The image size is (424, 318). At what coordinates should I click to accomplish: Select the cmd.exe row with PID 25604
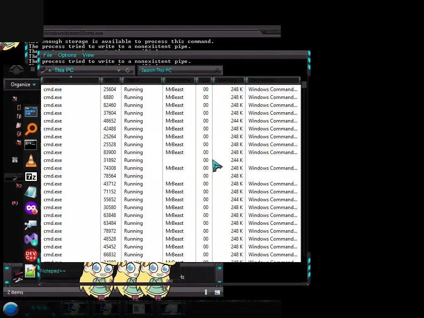(171, 89)
